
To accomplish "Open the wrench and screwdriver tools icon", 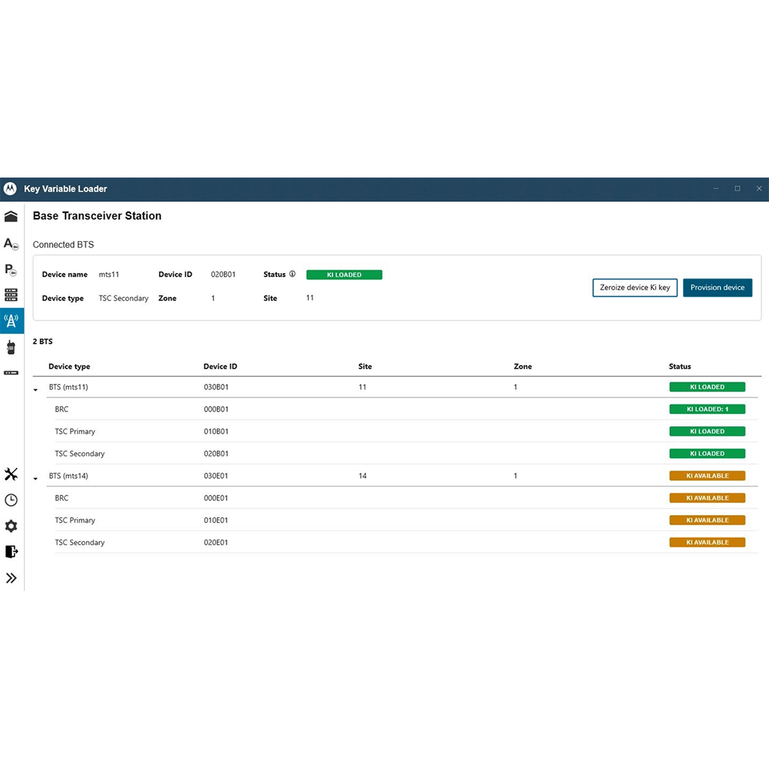I will (11, 474).
